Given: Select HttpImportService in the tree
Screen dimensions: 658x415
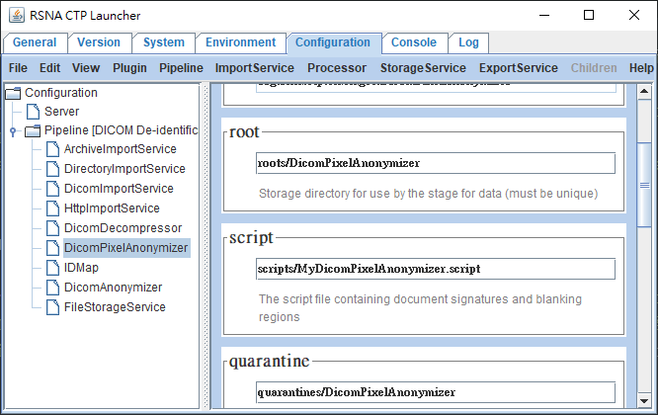Looking at the screenshot, I should (x=112, y=208).
